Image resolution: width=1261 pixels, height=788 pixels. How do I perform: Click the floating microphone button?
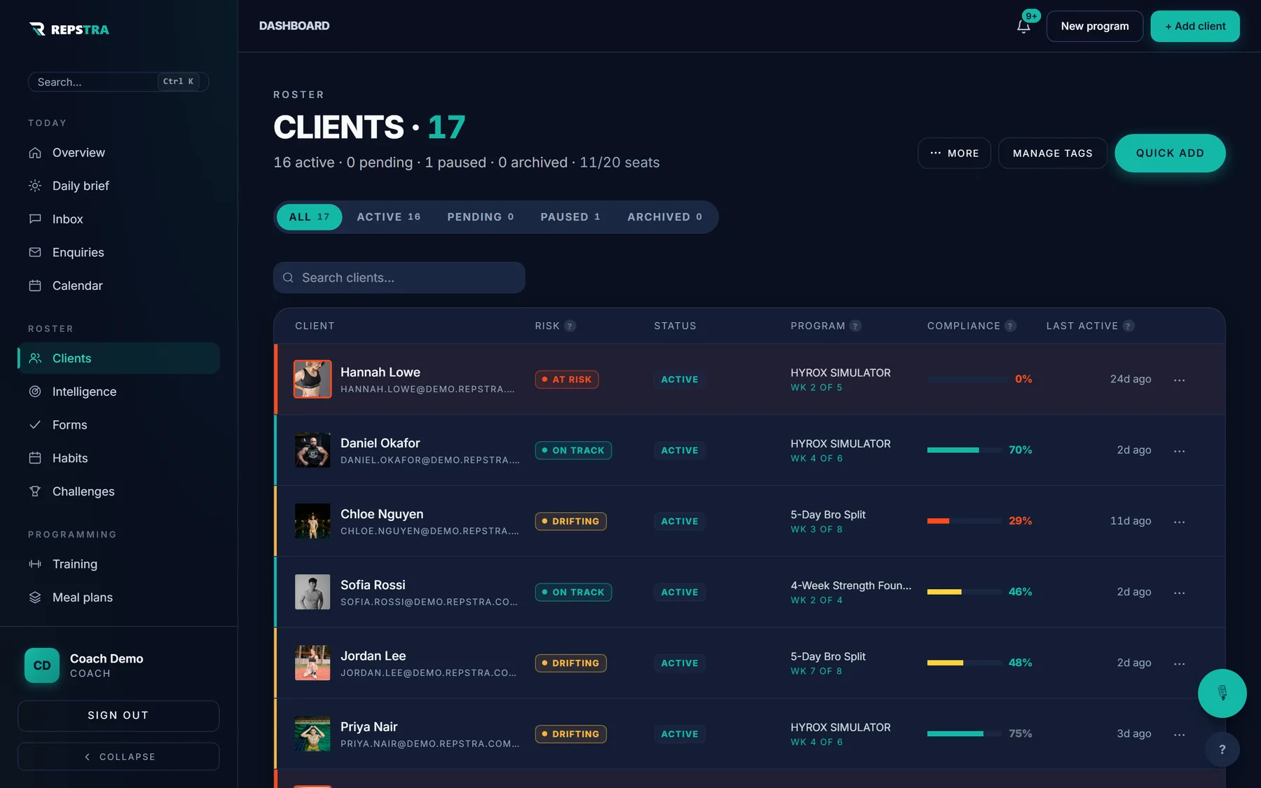(x=1222, y=693)
